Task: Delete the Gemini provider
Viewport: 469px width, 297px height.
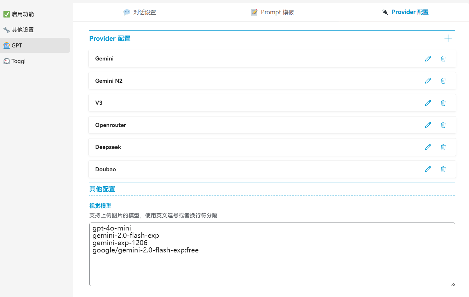Action: [443, 59]
